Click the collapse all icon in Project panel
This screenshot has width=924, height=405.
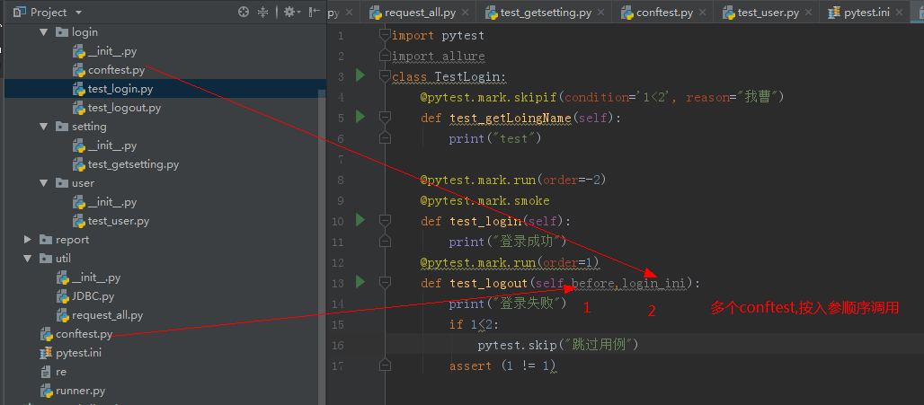[262, 12]
